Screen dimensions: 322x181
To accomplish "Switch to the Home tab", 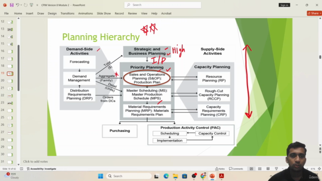I will click(x=18, y=14).
